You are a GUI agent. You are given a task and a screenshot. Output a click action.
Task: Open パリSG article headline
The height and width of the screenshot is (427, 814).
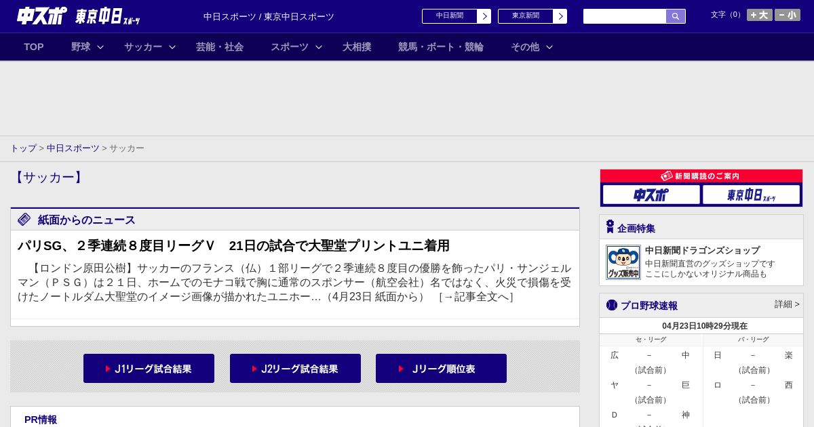coord(233,245)
